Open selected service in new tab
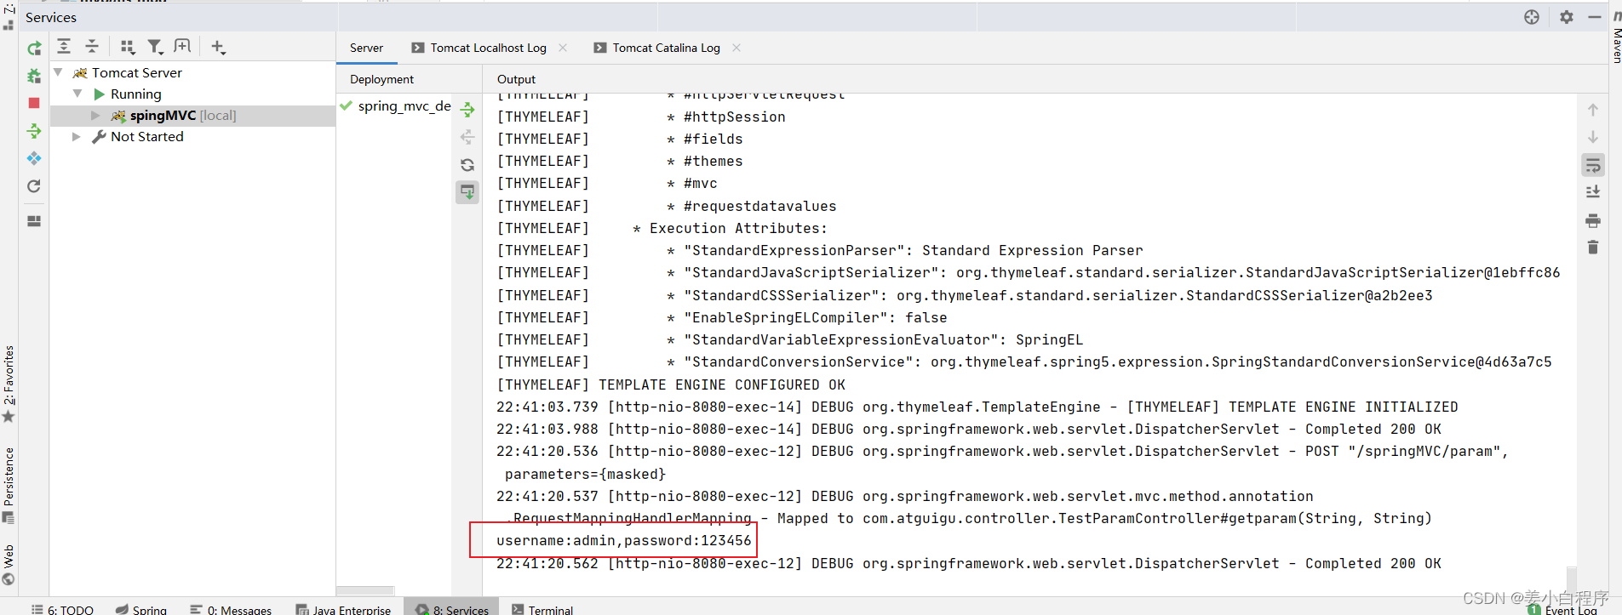This screenshot has width=1622, height=615. coord(182,47)
